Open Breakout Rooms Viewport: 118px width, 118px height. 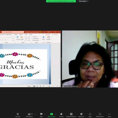coord(71,115)
